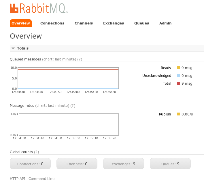Click the 'Message rates' section title
Screen dimensions: 204x188
coord(22,106)
